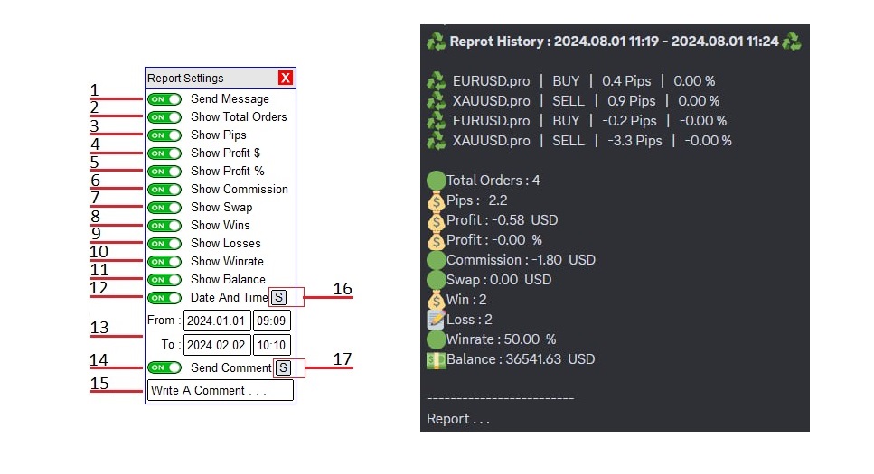Toggle the Send Comment switch
Viewport: 874px width, 474px height.
tap(164, 367)
